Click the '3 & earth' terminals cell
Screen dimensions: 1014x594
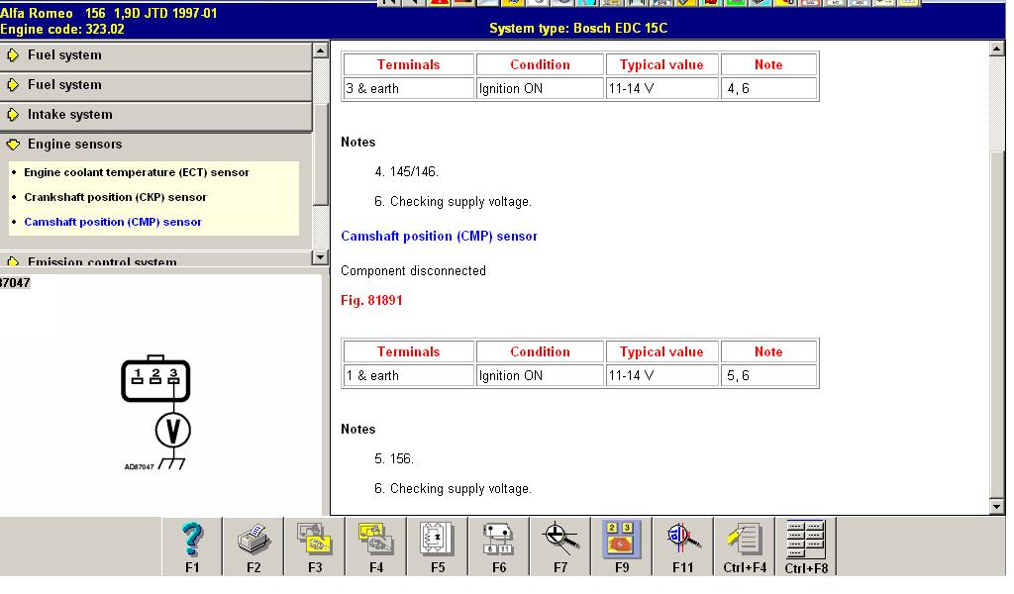click(x=409, y=88)
